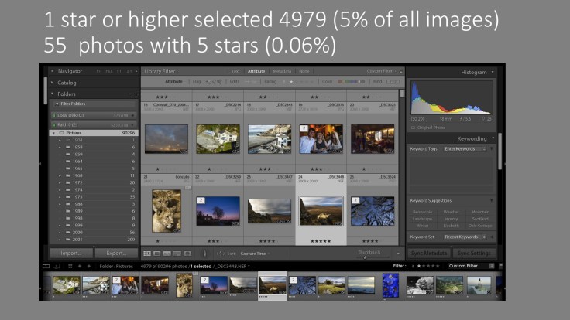
Task: Click the Sync Metadata button
Action: pos(429,254)
